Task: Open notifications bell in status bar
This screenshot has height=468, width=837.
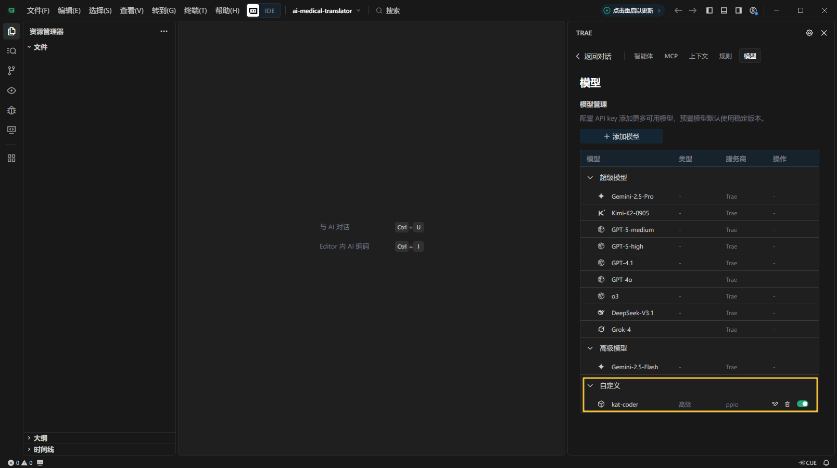Action: [826, 463]
